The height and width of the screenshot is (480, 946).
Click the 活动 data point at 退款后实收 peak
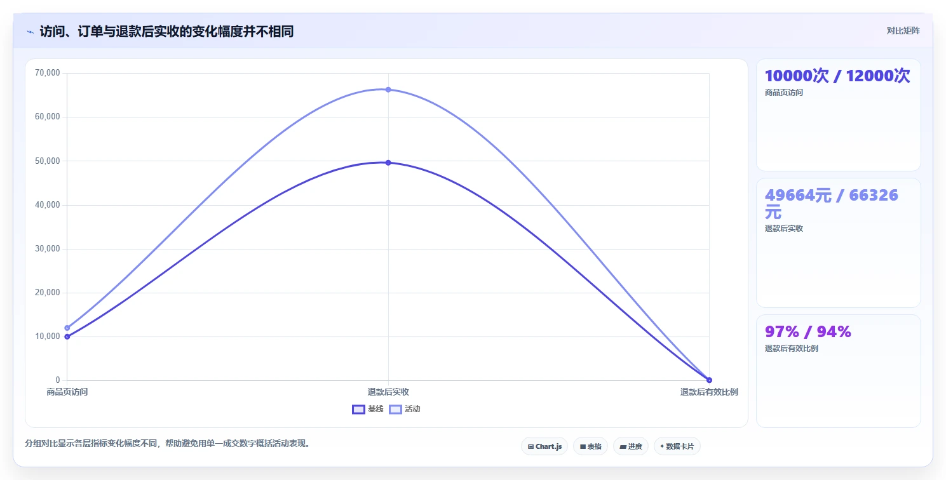pyautogui.click(x=388, y=90)
